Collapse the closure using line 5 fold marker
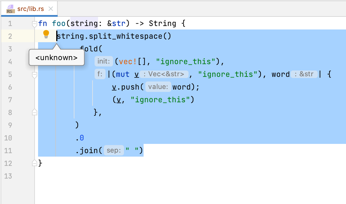 click(x=35, y=75)
